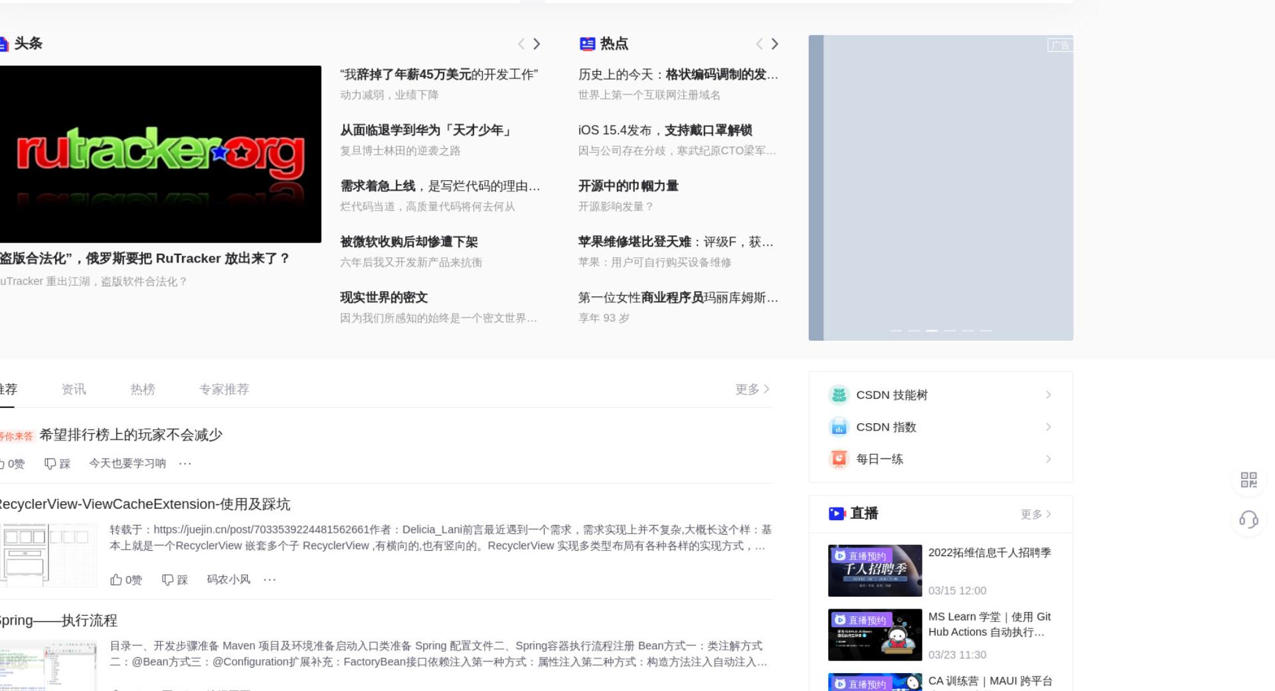Open post 希望排行榜上的玩家不会减少
This screenshot has width=1275, height=691.
131,435
